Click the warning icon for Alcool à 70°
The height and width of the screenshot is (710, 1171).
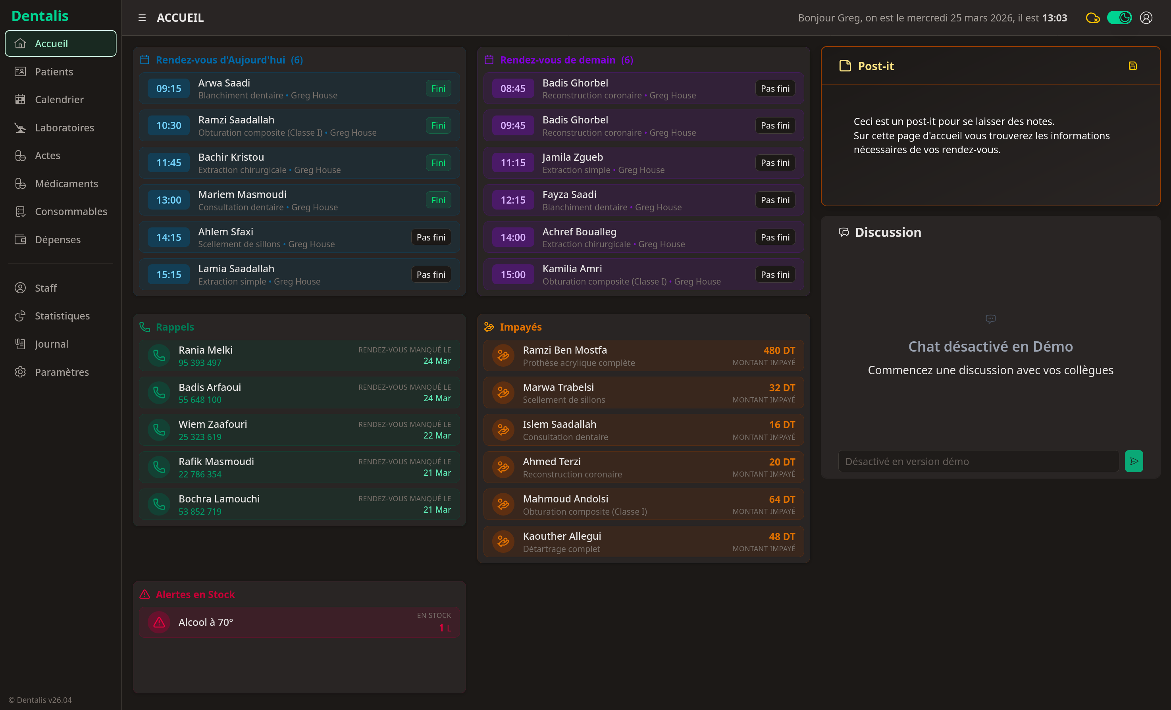click(x=159, y=622)
